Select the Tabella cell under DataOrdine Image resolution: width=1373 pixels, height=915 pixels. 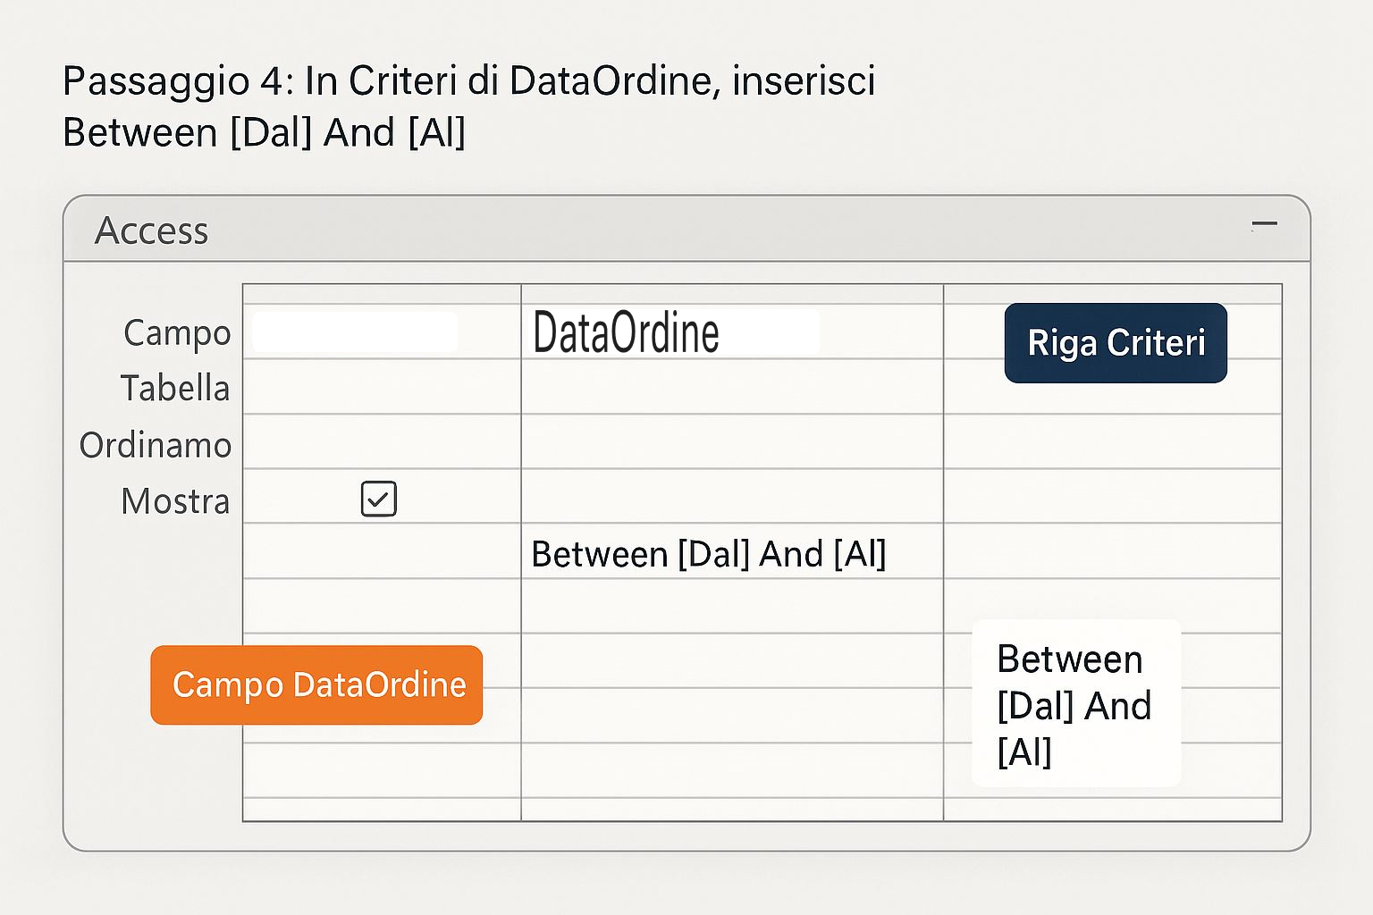pos(731,387)
